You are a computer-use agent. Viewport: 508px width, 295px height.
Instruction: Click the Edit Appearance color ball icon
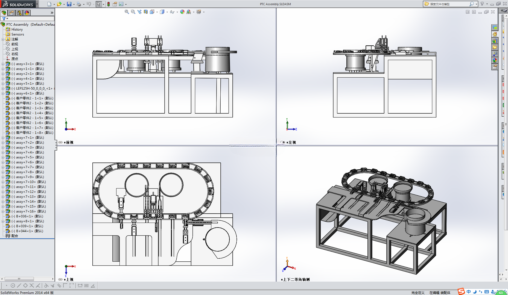click(182, 12)
